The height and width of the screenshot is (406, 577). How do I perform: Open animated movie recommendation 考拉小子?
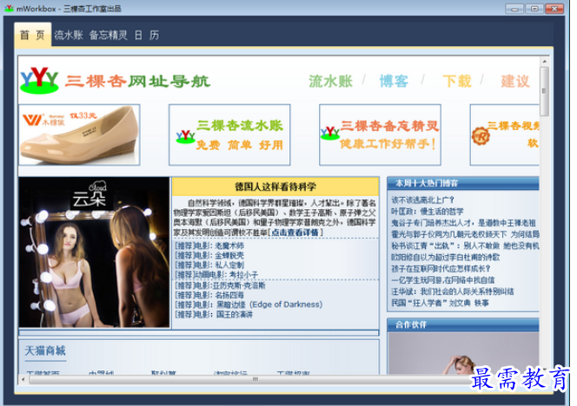coord(216,274)
